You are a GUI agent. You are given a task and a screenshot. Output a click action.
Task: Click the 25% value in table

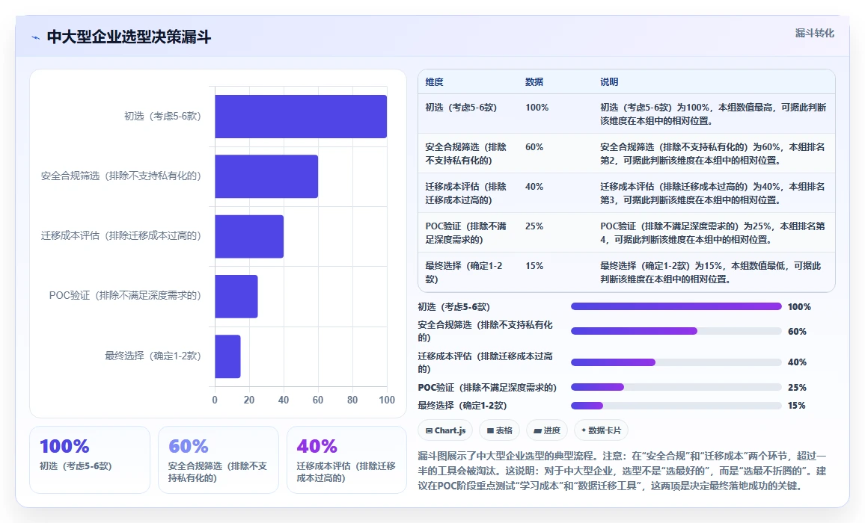(x=534, y=226)
